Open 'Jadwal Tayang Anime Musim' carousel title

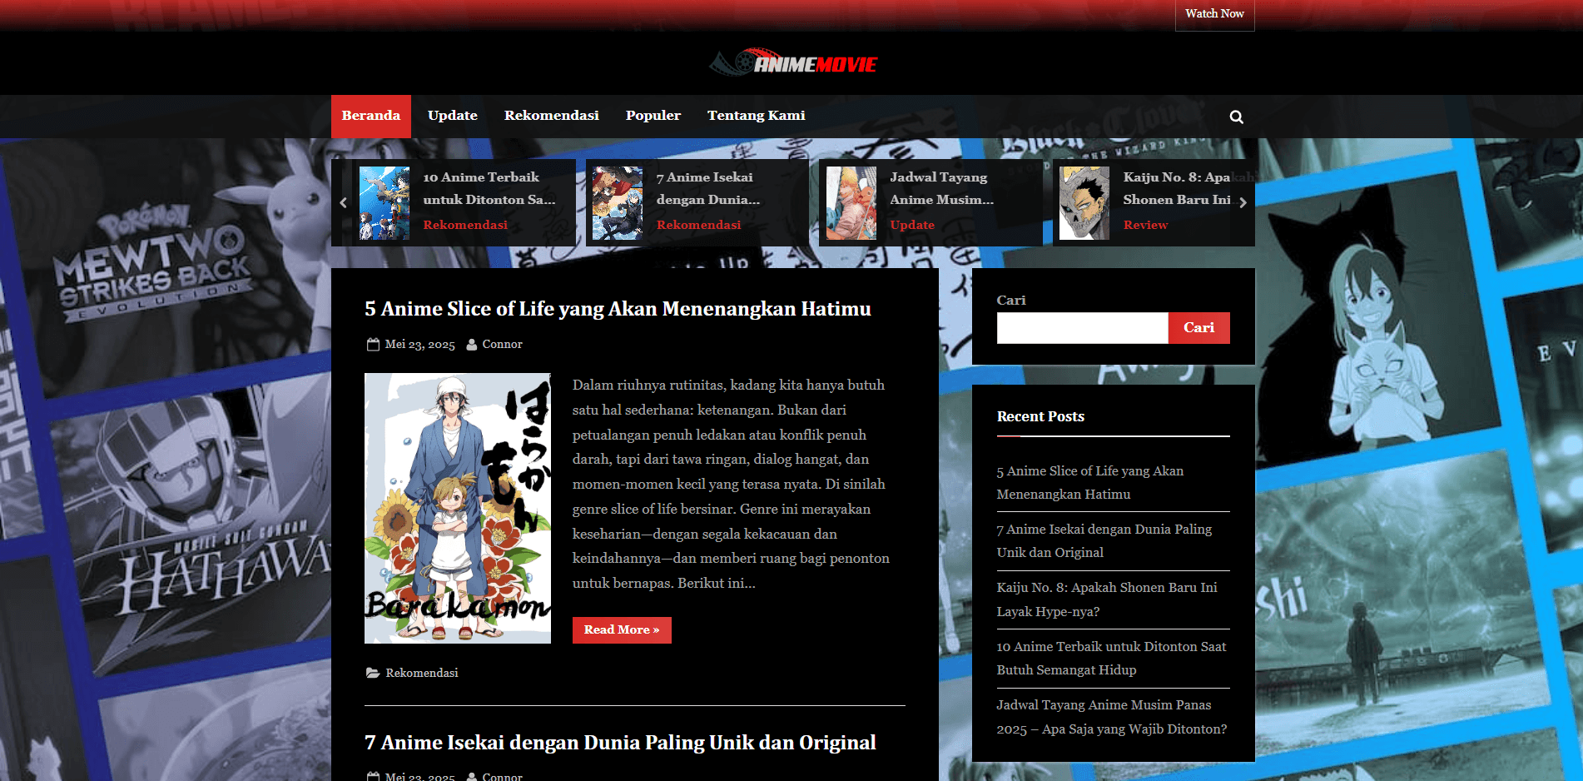coord(942,188)
